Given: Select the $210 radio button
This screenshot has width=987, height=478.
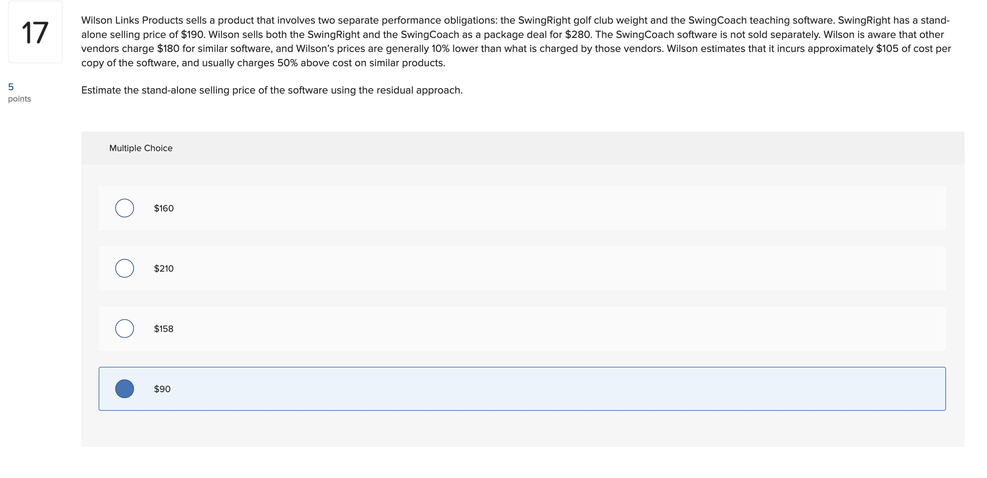Looking at the screenshot, I should point(124,268).
